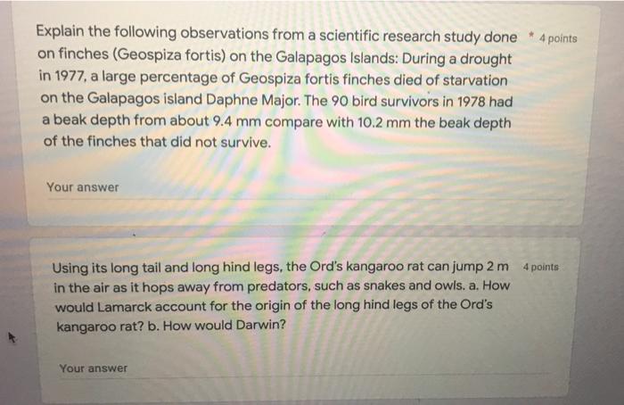Select the words "Explain the following observations"
The width and height of the screenshot is (624, 405).
152,32
